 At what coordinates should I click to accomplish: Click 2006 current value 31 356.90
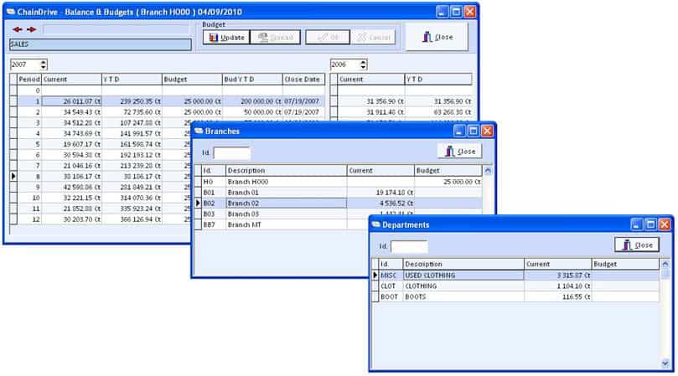(x=371, y=101)
